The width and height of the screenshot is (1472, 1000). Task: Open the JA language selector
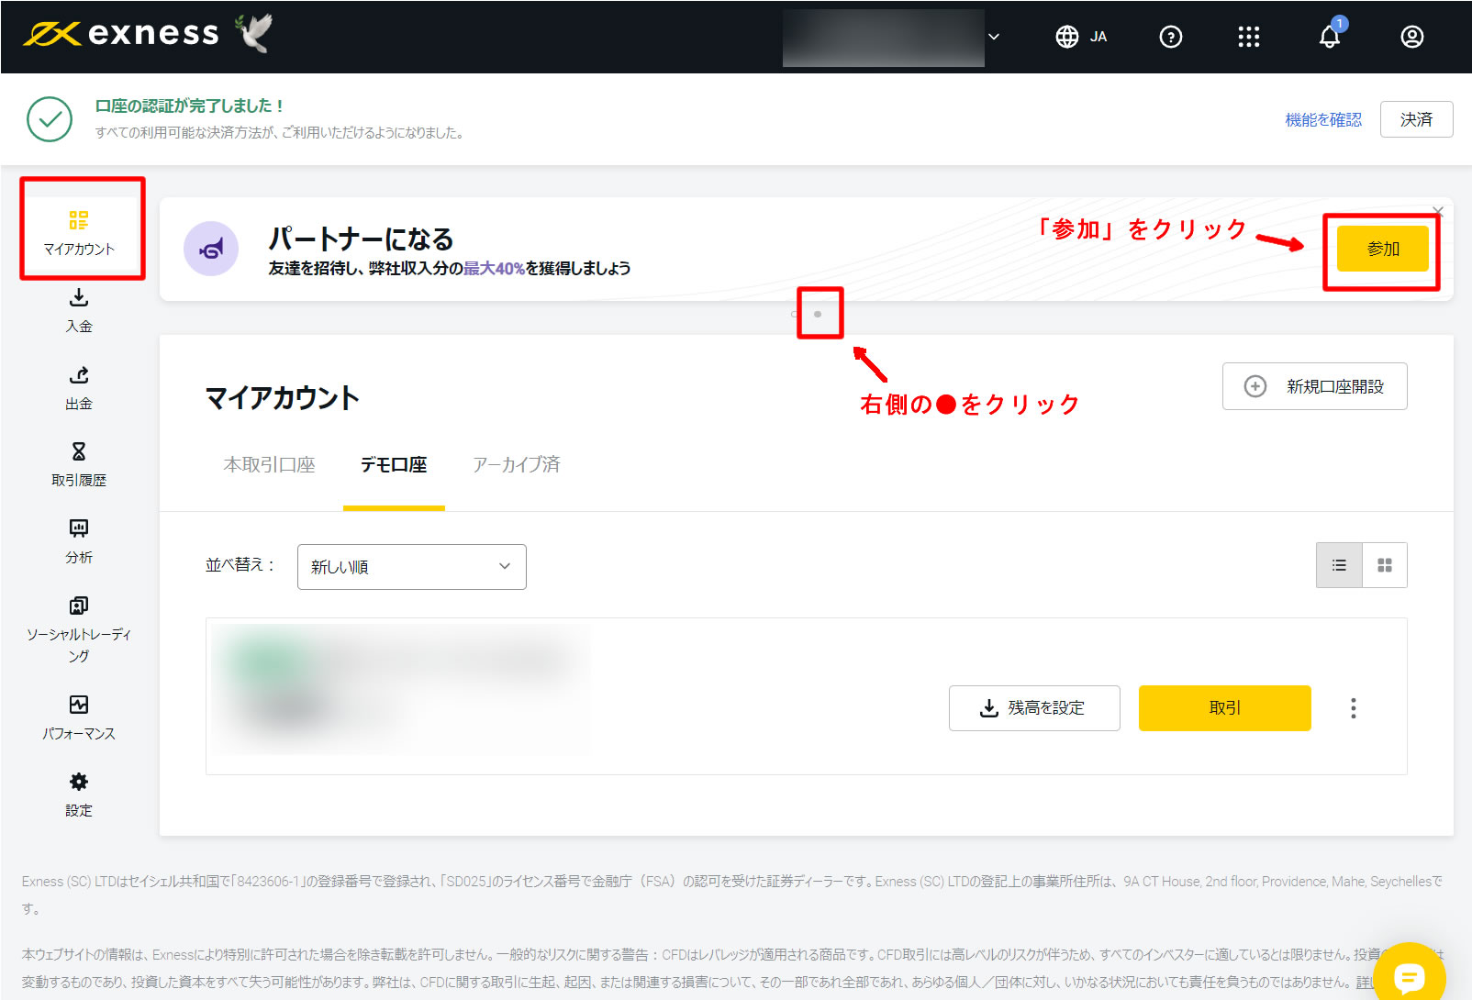coord(1081,37)
